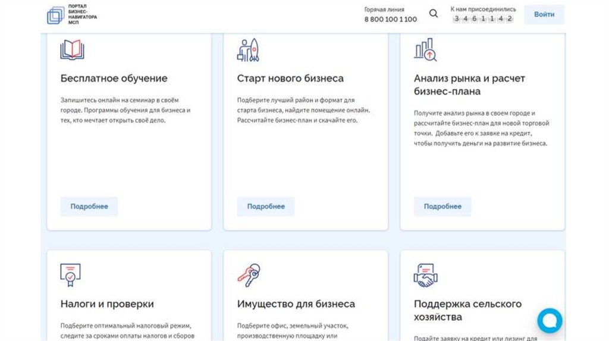Open the Налоги и проверки heading

(107, 304)
